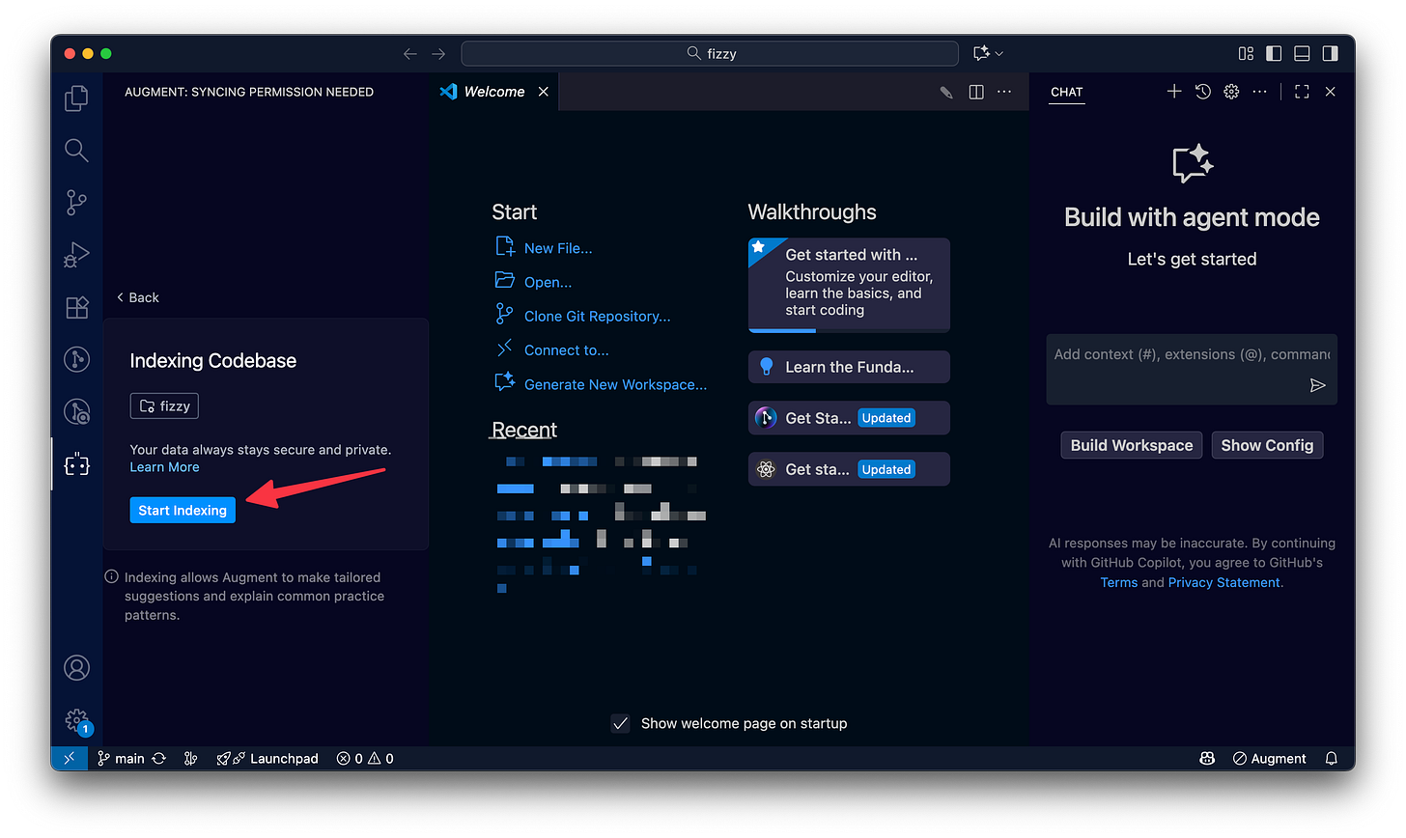Open the Learn More link about data privacy

[164, 466]
